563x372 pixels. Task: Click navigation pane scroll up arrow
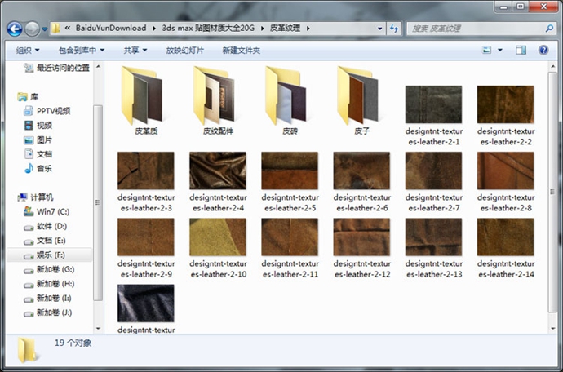pyautogui.click(x=98, y=67)
